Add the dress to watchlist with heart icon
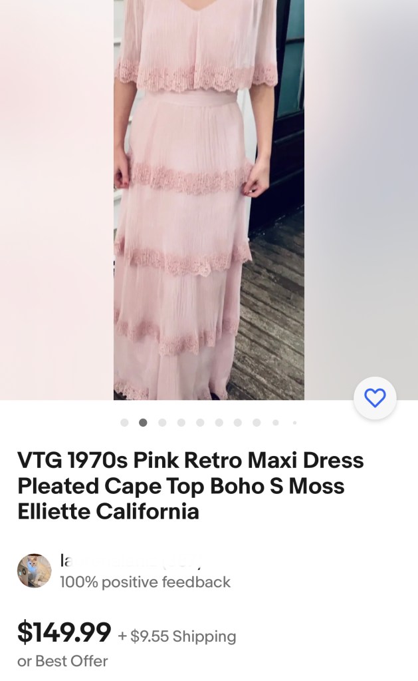The image size is (418, 681). click(x=375, y=398)
